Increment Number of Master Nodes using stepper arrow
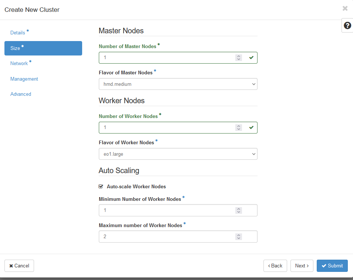 click(238, 56)
